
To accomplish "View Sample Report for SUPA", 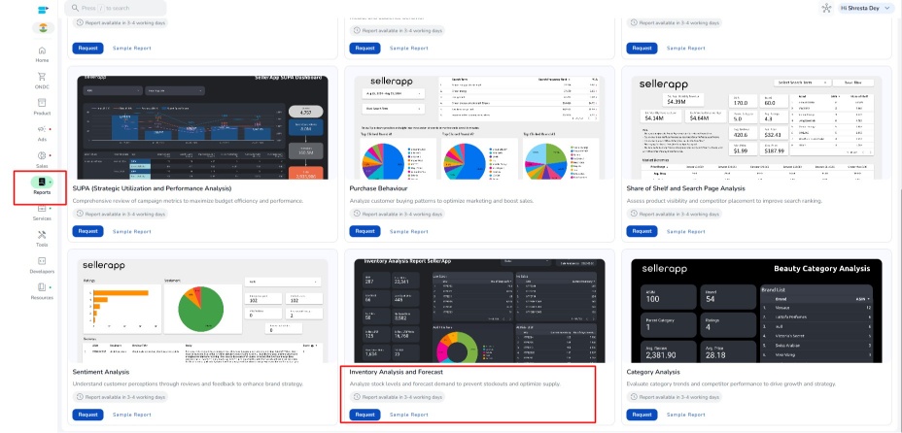I will [132, 231].
